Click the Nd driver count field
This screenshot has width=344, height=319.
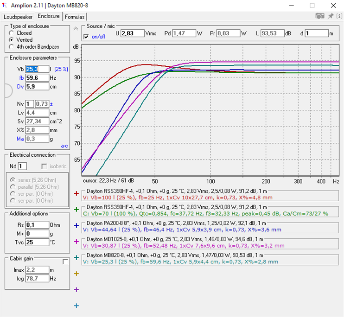pyautogui.click(x=22, y=166)
